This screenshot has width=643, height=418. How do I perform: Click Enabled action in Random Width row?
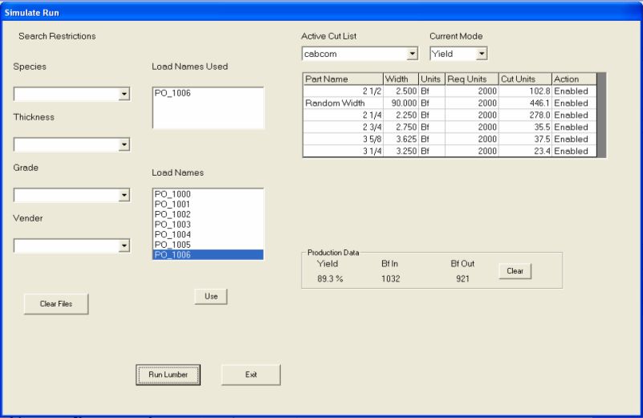[574, 103]
